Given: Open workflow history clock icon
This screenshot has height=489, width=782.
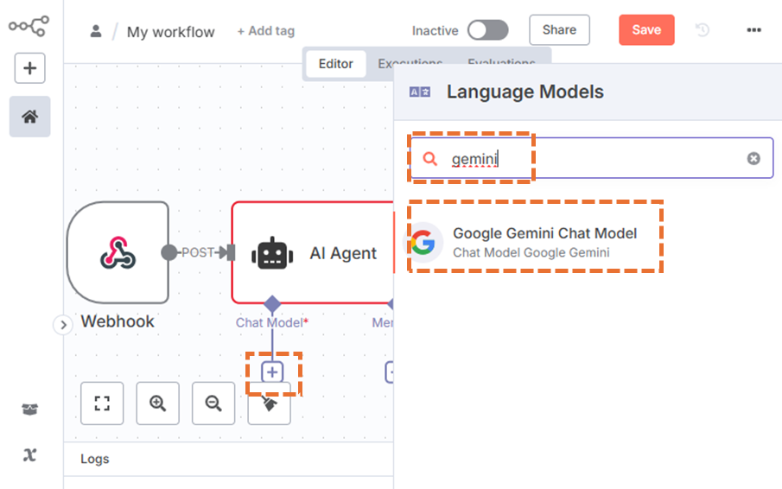Looking at the screenshot, I should click(x=703, y=30).
